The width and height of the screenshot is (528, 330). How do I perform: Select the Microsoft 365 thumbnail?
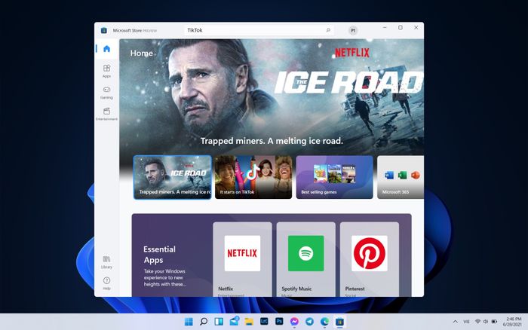coord(401,177)
